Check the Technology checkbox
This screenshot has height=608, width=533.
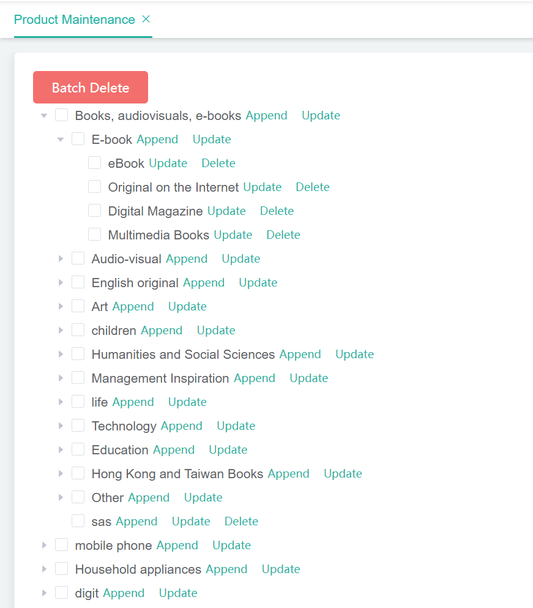(x=78, y=426)
